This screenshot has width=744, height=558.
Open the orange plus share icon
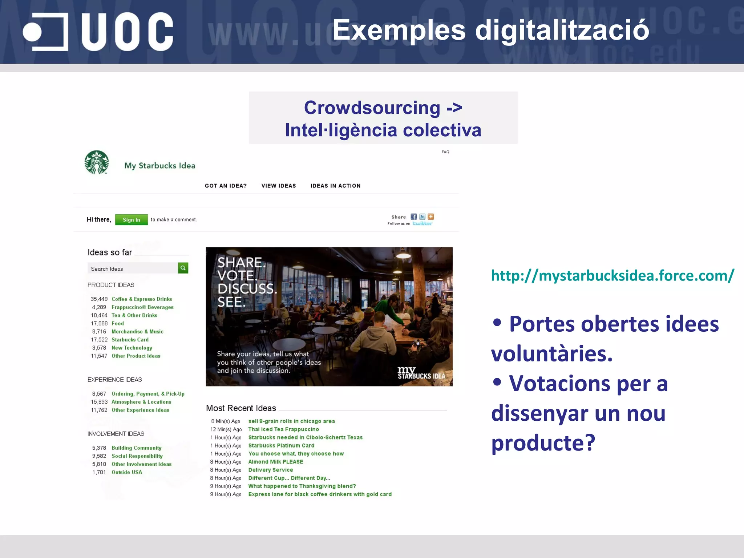tap(431, 217)
